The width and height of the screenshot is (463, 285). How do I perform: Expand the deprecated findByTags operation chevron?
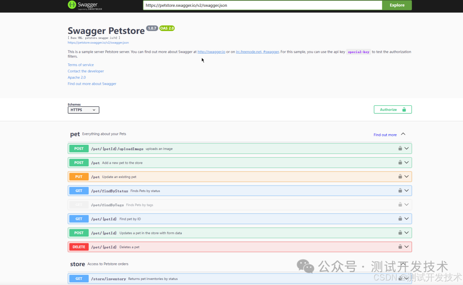406,205
